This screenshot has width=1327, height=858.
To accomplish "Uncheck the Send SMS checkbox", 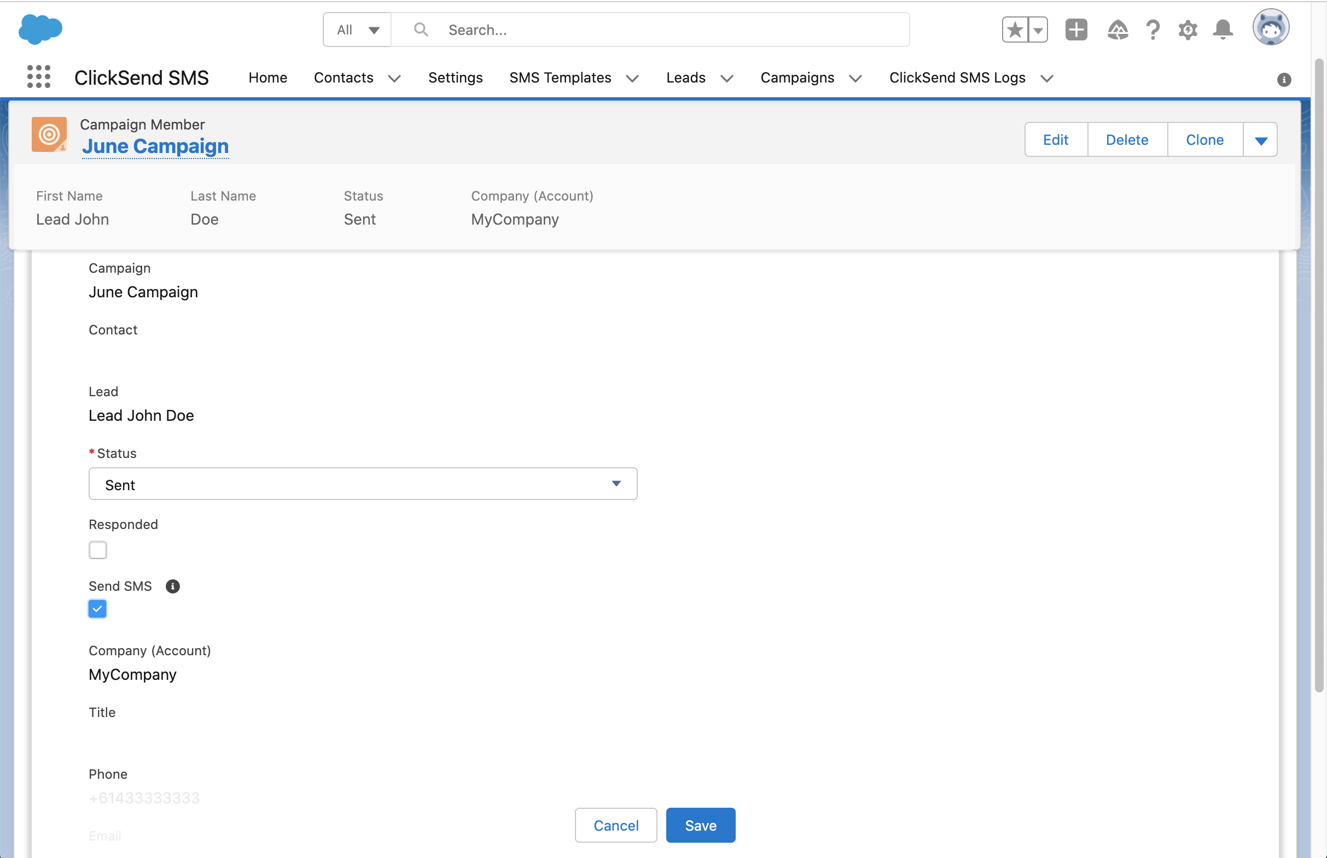I will 97,609.
